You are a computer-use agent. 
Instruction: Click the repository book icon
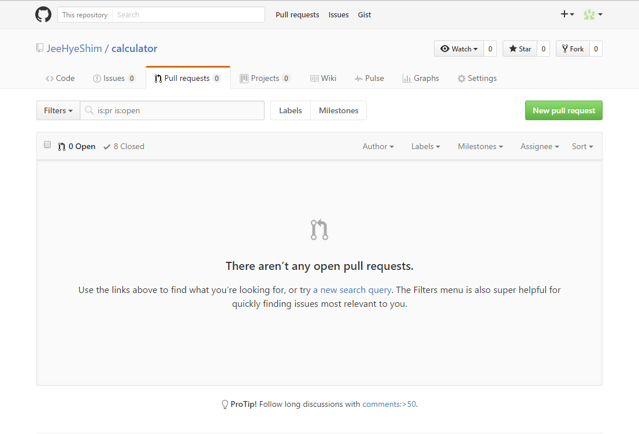pyautogui.click(x=39, y=48)
